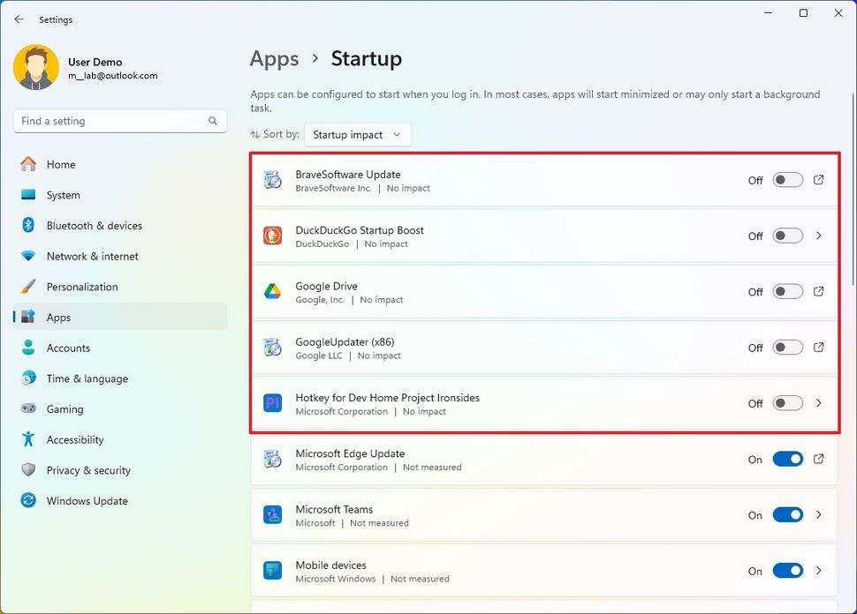Select the Gaming section icon
This screenshot has width=857, height=614.
tap(27, 408)
